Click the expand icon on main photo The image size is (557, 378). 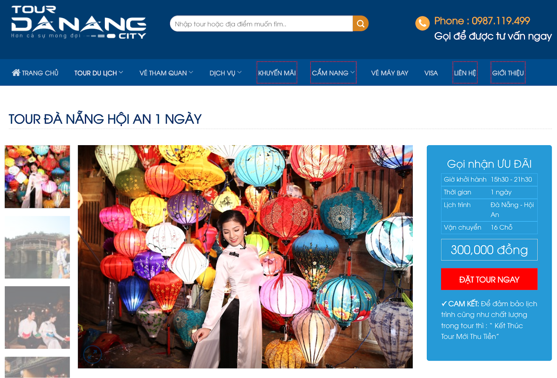pos(93,355)
